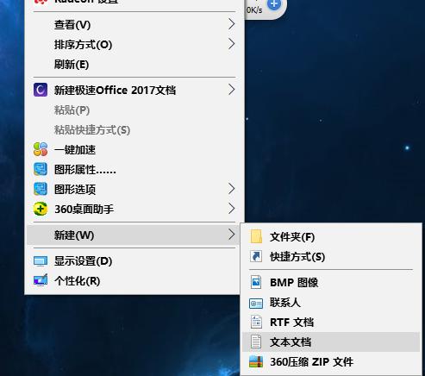The height and width of the screenshot is (376, 425).
Task: Click the 一键加速 colorful icon
Action: (41, 149)
